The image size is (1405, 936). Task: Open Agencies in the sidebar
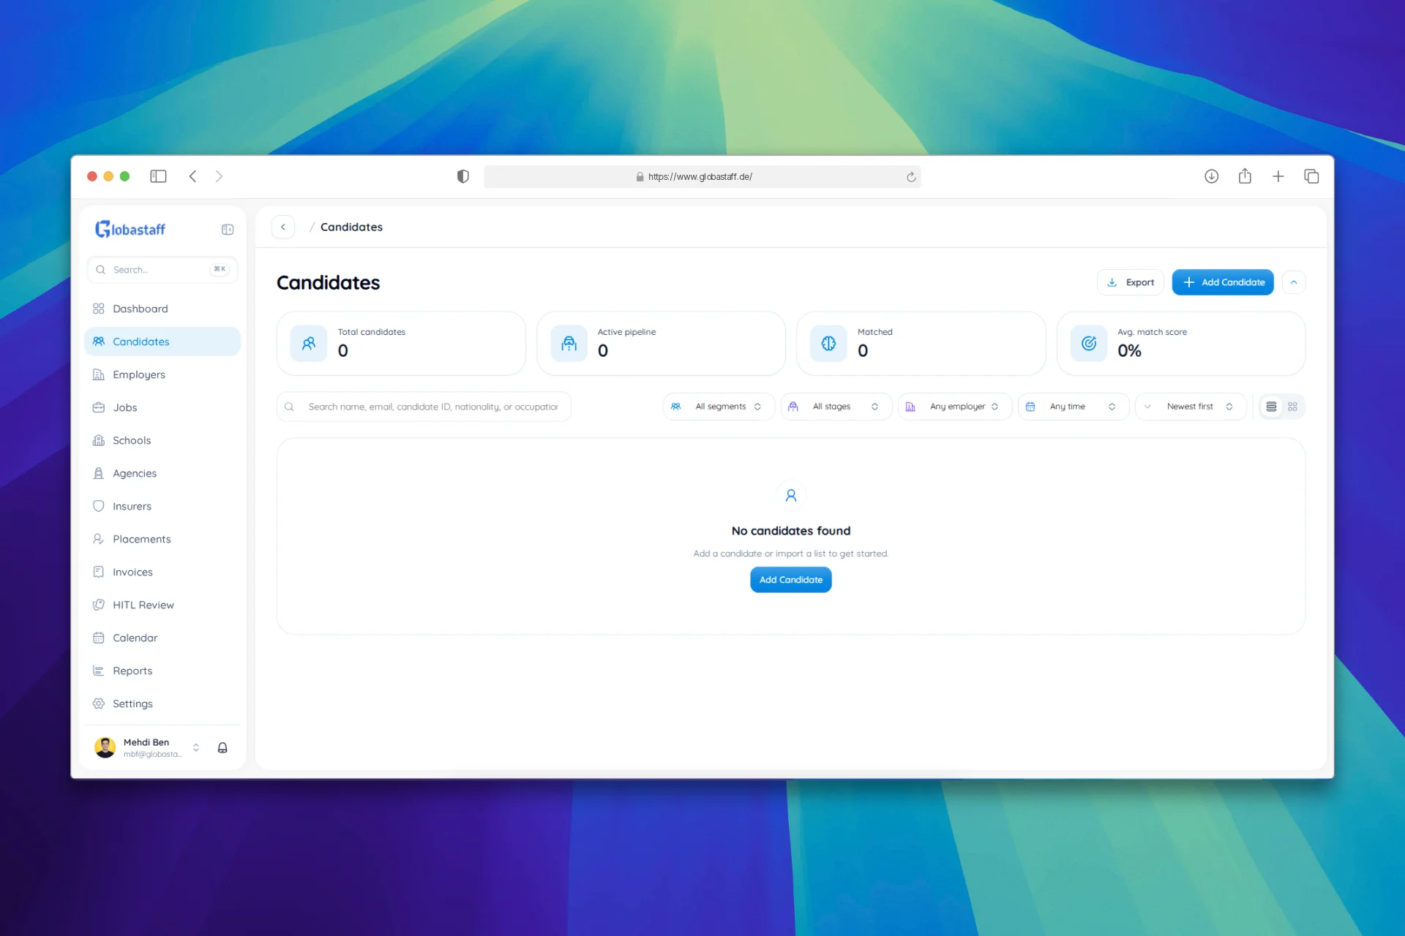click(x=162, y=473)
